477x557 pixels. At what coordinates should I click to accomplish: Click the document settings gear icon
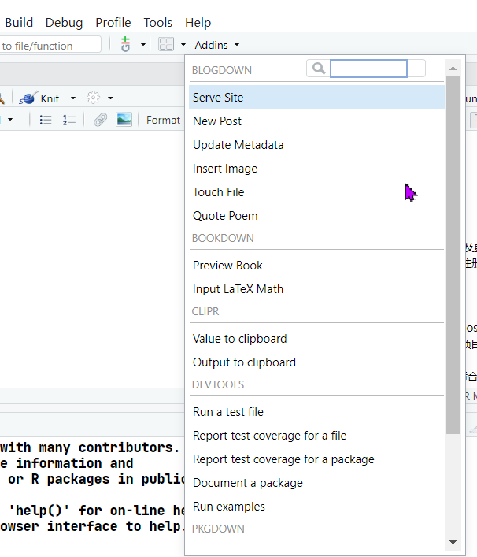coord(94,98)
